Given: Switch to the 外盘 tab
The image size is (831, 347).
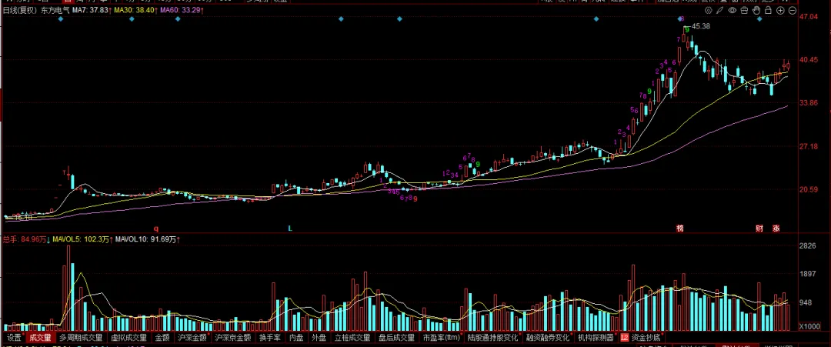Looking at the screenshot, I should pos(319,338).
